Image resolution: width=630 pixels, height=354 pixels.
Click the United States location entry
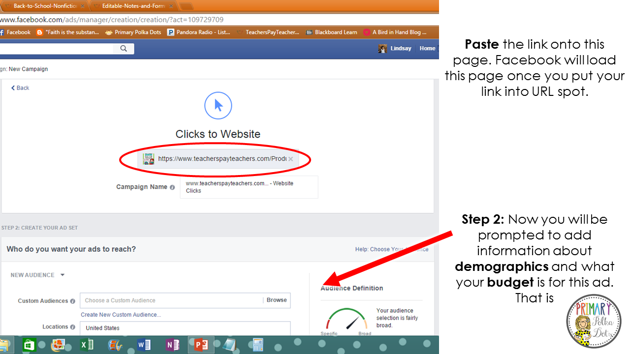(x=102, y=328)
